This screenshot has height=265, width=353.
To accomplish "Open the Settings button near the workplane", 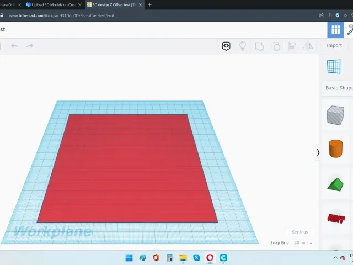I will point(300,232).
